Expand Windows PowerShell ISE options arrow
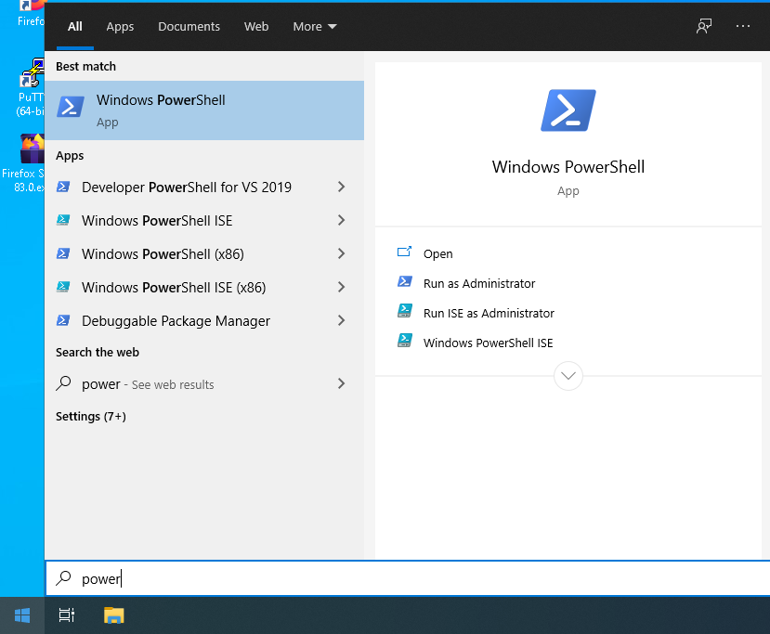 coord(341,220)
